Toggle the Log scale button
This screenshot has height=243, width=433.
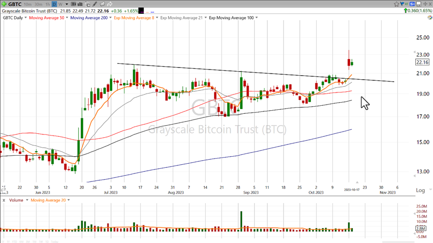click(420, 190)
